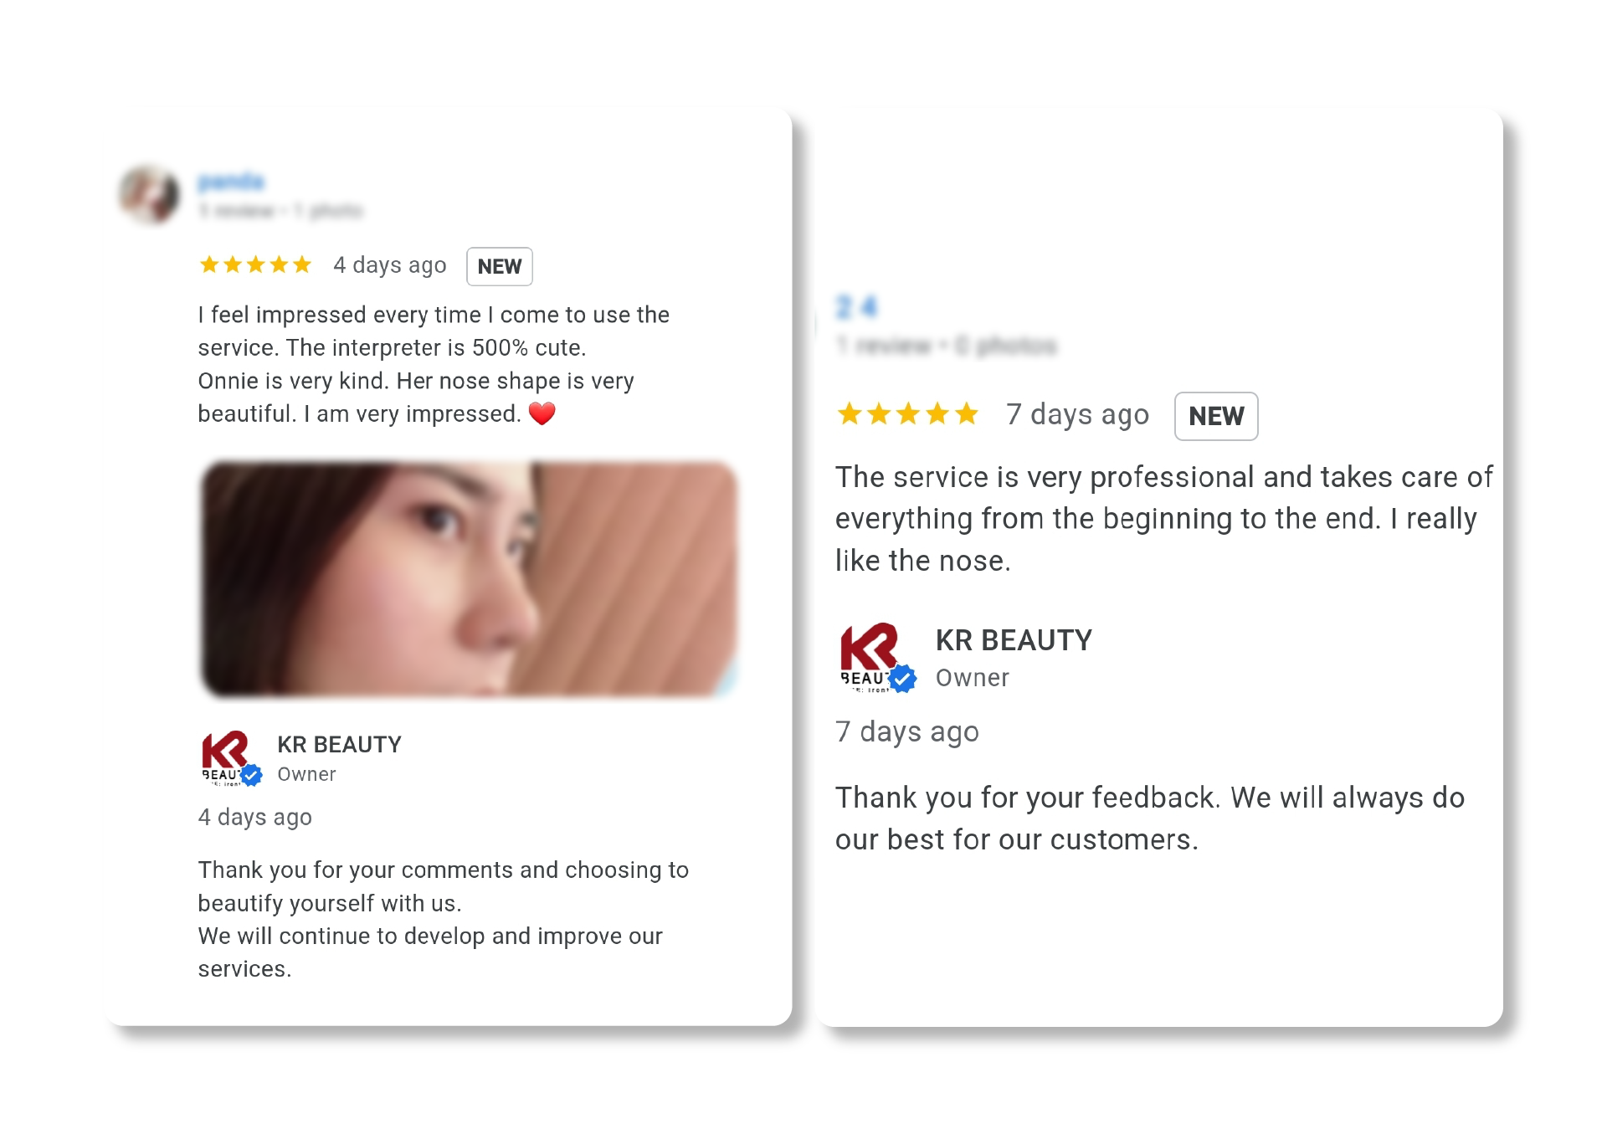1607x1134 pixels.
Task: Select the NEW badge beside 7 days ago
Action: coord(1216,416)
